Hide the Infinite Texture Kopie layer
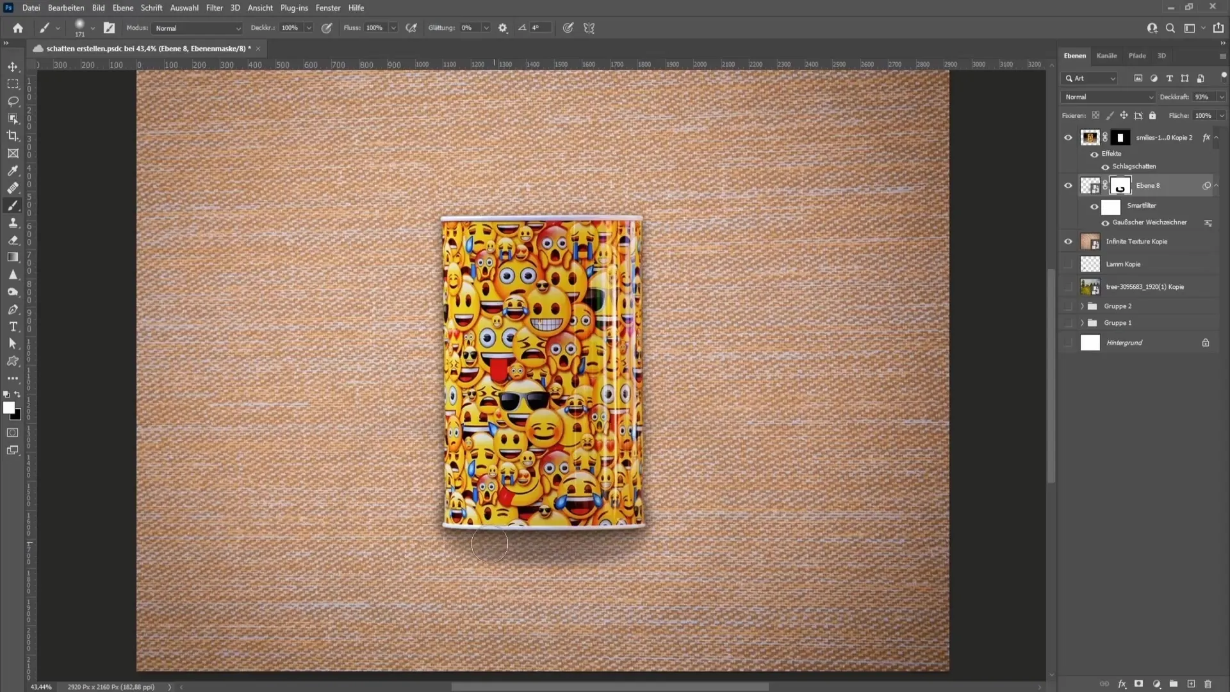This screenshot has width=1230, height=692. coord(1068,242)
